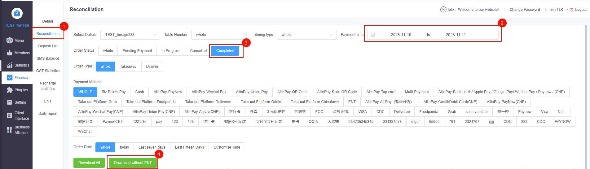This screenshot has height=169, width=590.
Task: Click the Plug-ins puzzle icon
Action: coord(10,90)
